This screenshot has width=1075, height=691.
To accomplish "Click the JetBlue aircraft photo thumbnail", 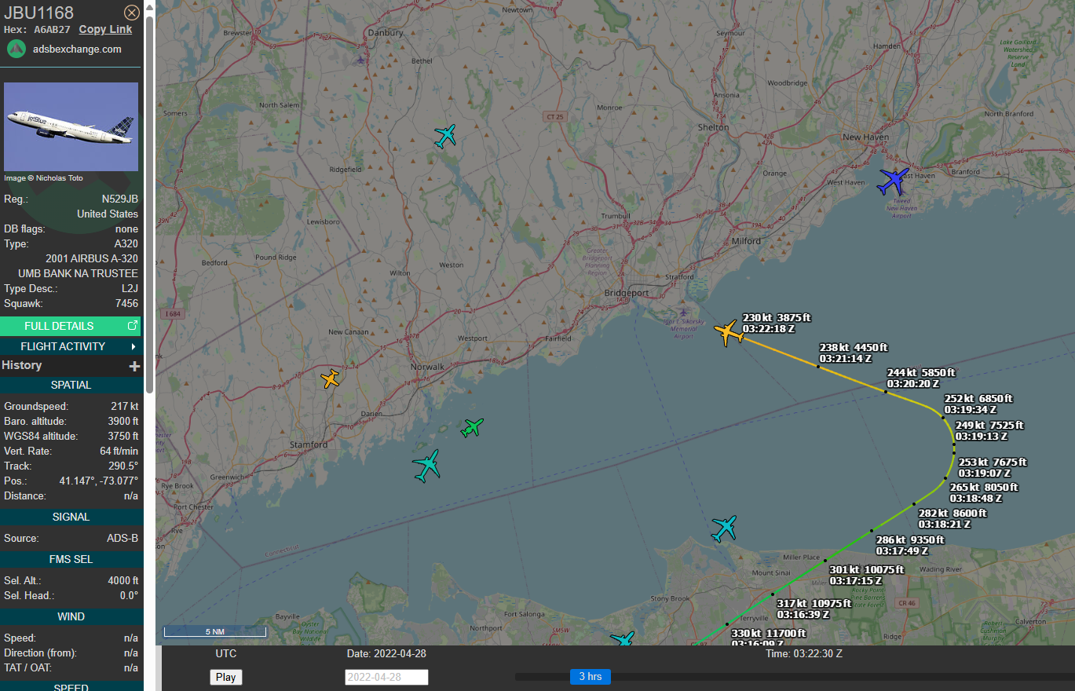I will 71,126.
